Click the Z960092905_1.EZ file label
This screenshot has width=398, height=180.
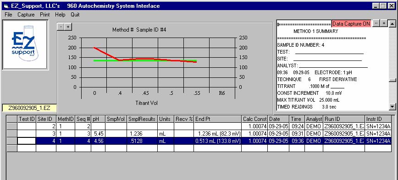29,108
